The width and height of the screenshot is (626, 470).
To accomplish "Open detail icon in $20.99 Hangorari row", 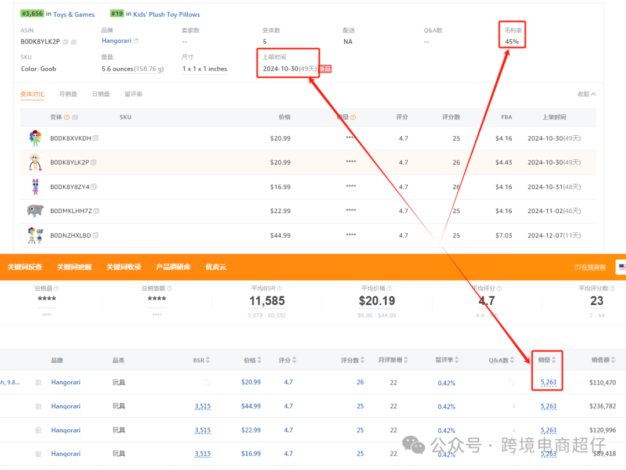I will pos(38,382).
